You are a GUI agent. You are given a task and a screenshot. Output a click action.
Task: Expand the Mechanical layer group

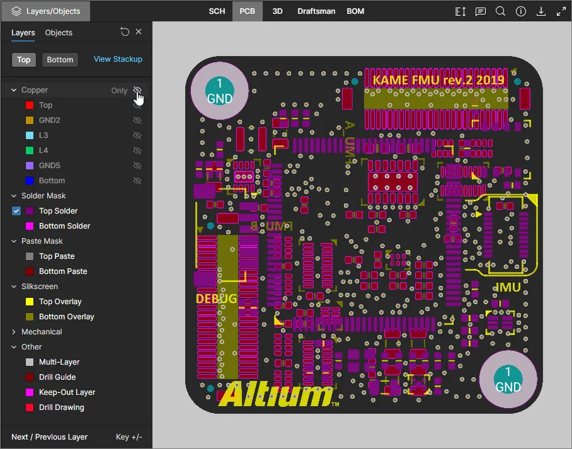(14, 332)
